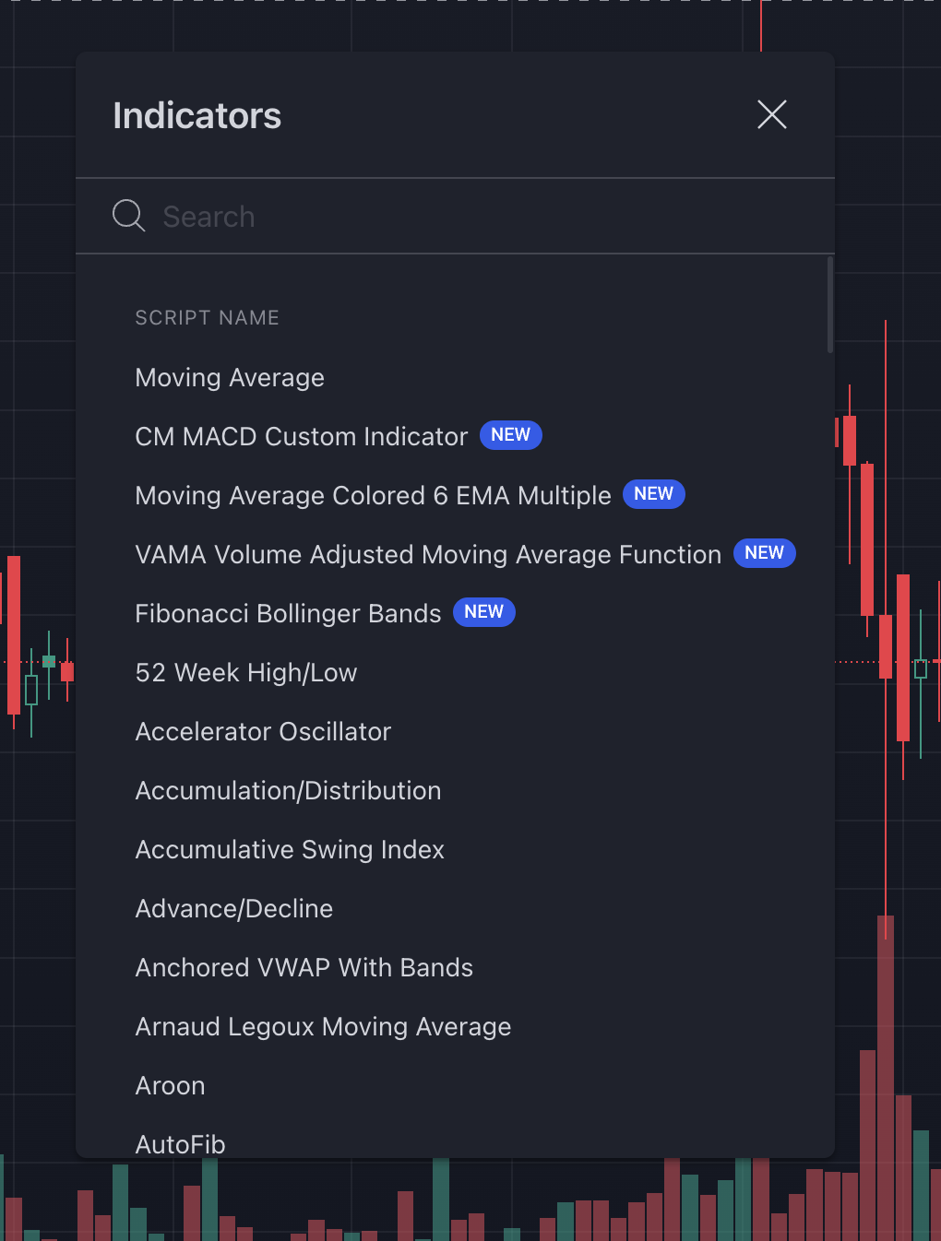Select the Moving Average indicator
The height and width of the screenshot is (1241, 941).
click(x=230, y=378)
